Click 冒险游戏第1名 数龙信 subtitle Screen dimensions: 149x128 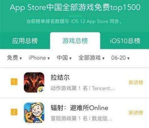(81, 118)
